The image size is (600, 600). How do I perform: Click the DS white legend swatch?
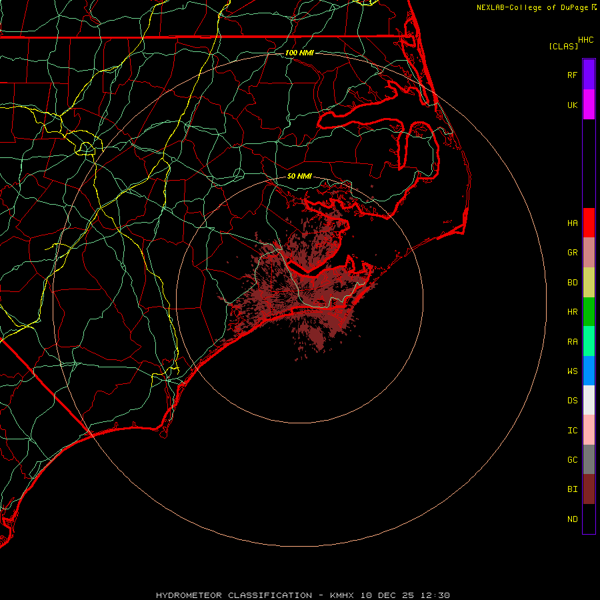589,400
